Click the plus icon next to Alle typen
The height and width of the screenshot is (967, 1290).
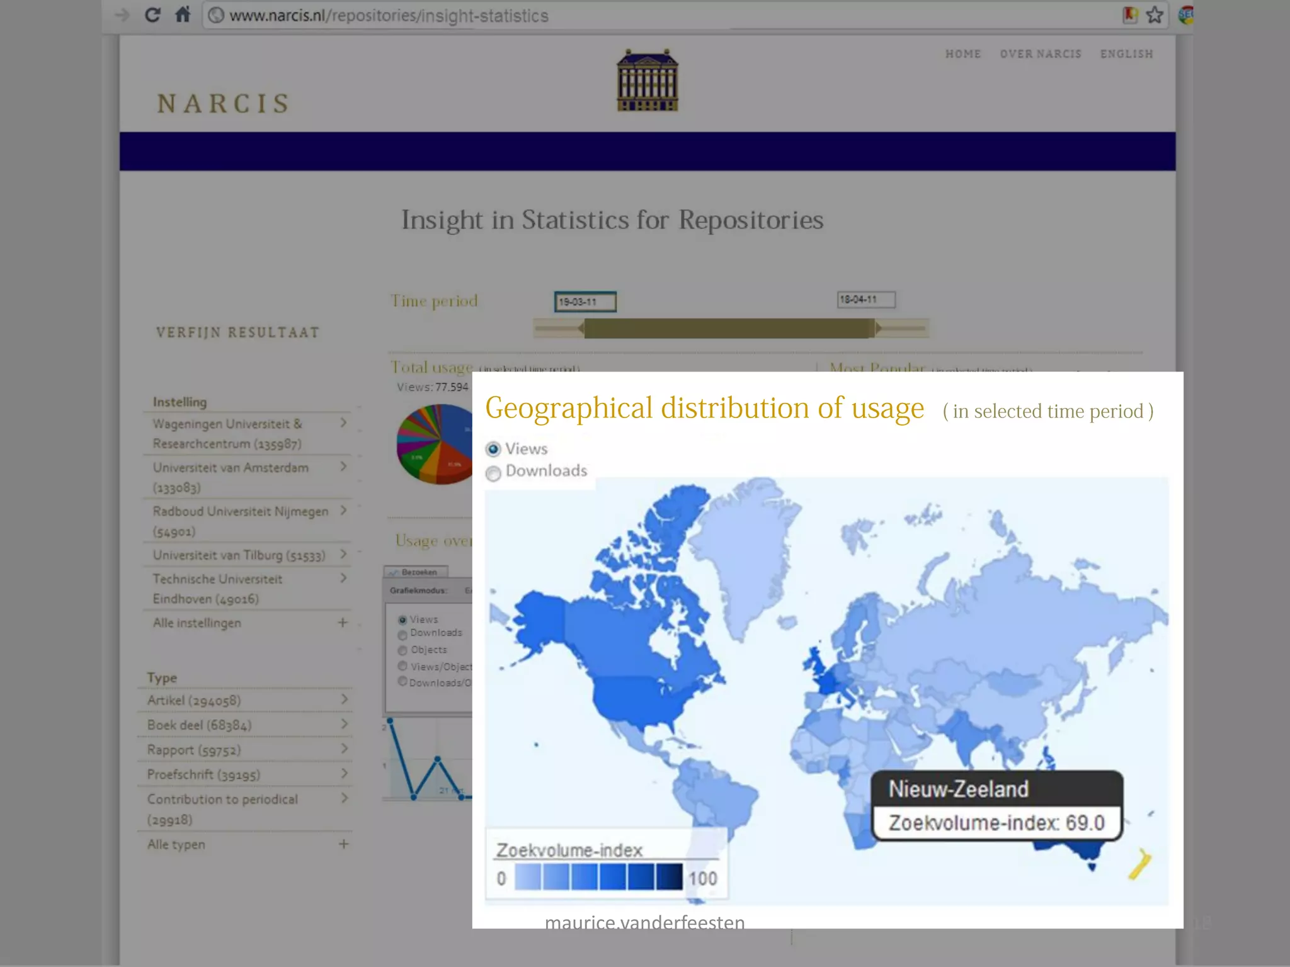343,844
